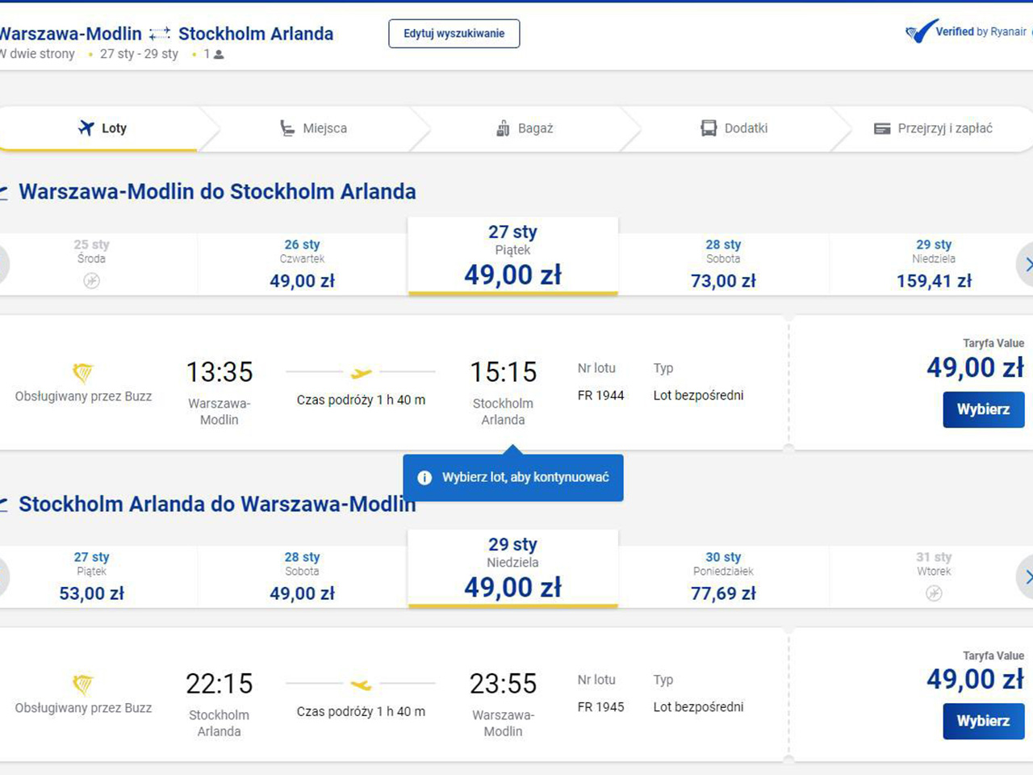Select outbound date 26 sty Czwartek
This screenshot has width=1033, height=775.
pos(302,264)
